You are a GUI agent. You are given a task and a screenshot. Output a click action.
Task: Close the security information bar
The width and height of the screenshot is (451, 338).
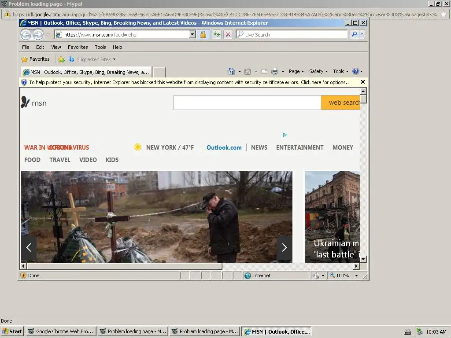[x=363, y=82]
